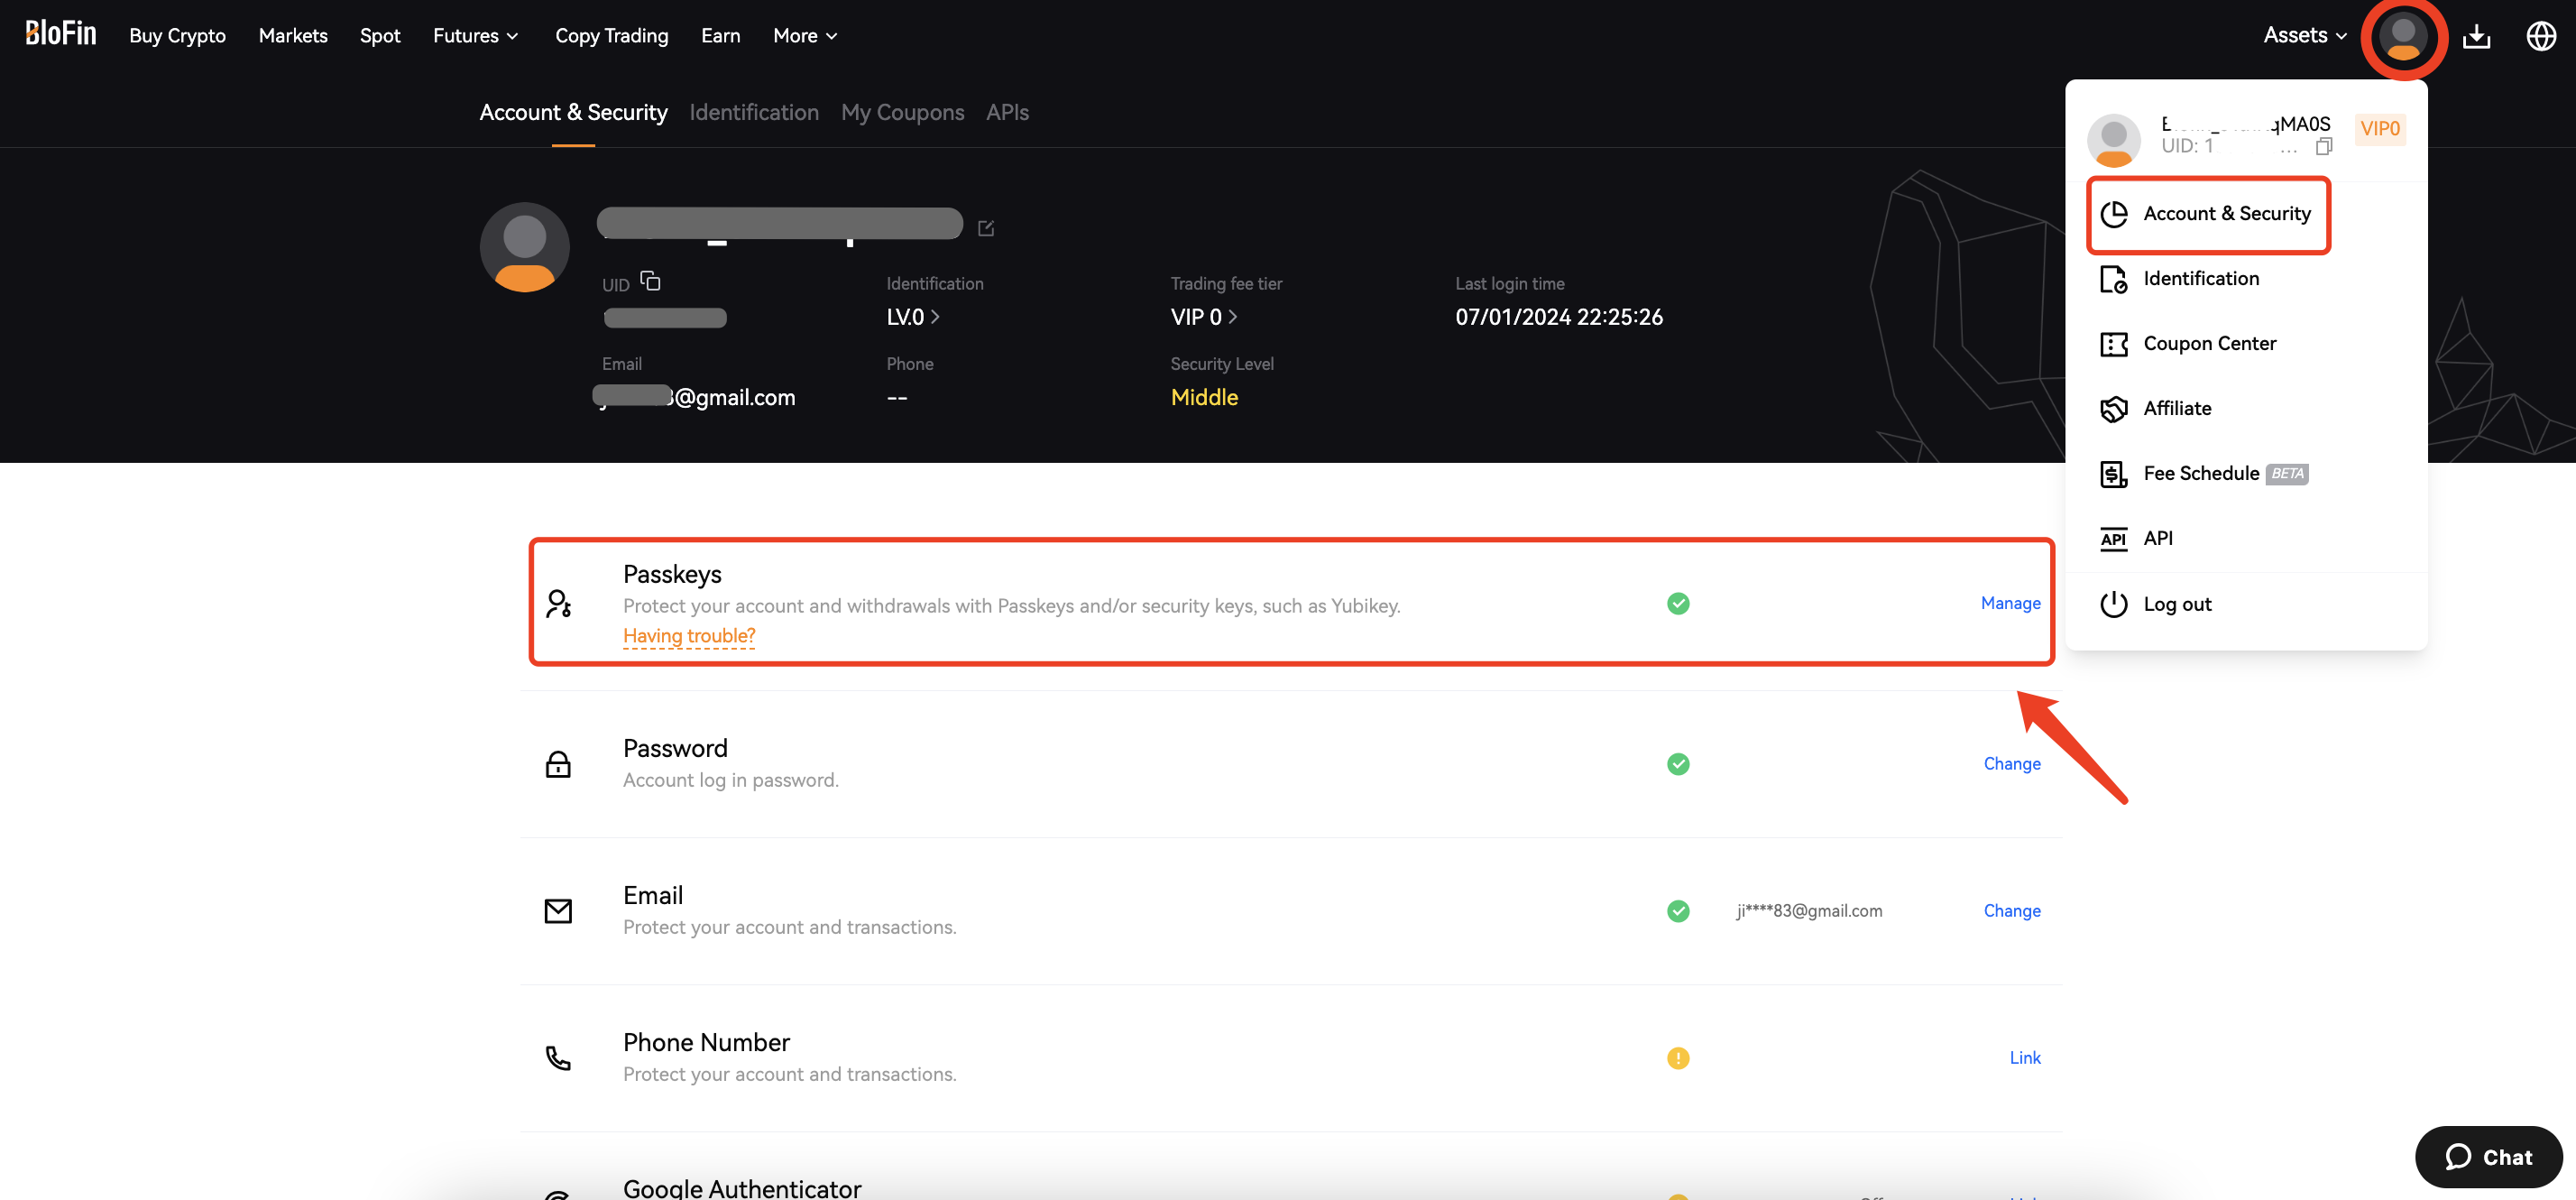Image resolution: width=2576 pixels, height=1200 pixels.
Task: Click the edit nickname icon
Action: pos(986,228)
